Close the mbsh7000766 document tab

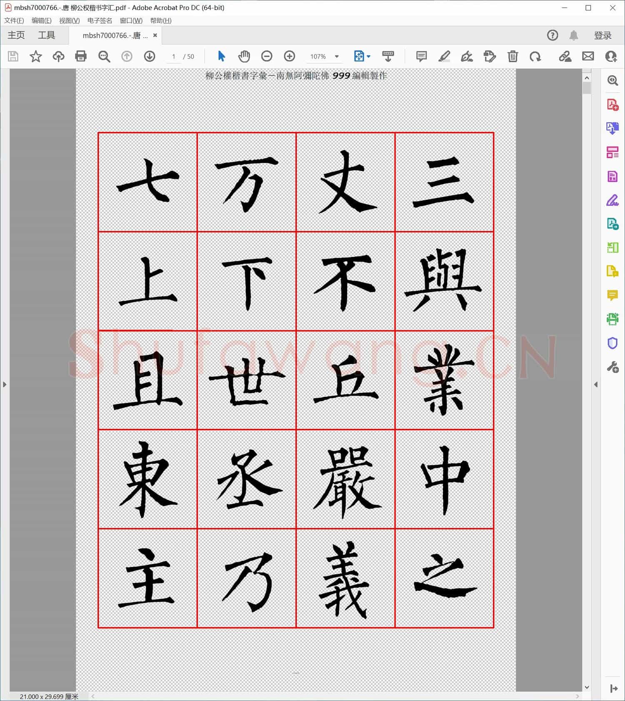[x=155, y=35]
